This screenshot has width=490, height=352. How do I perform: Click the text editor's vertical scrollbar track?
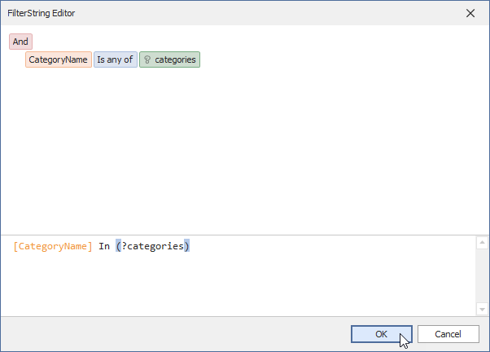click(481, 277)
